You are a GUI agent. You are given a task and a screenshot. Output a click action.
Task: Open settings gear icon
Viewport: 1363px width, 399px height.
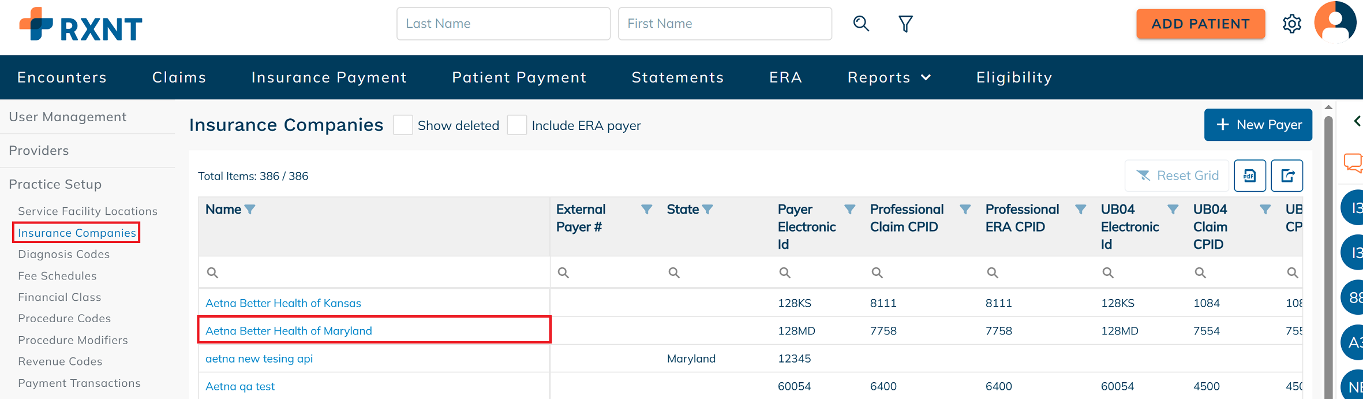click(1292, 24)
